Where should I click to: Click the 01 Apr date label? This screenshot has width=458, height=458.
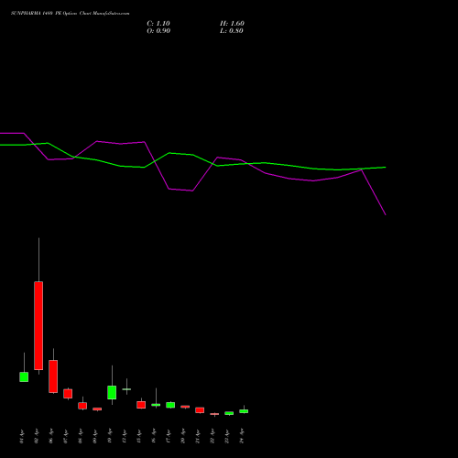click(x=22, y=436)
